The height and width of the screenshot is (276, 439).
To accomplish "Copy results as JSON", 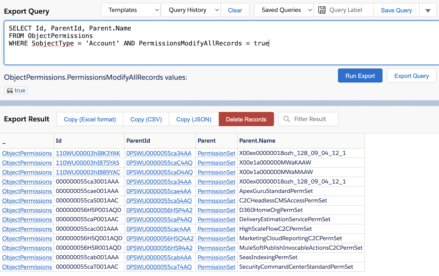I will click(x=194, y=119).
